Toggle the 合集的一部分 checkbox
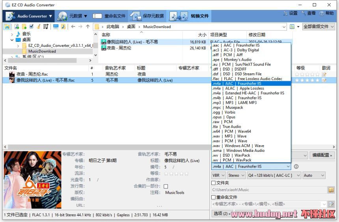The image size is (339, 222). point(166,186)
